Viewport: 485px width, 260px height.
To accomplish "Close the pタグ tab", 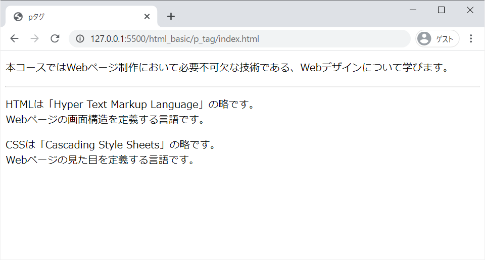I will (x=147, y=16).
